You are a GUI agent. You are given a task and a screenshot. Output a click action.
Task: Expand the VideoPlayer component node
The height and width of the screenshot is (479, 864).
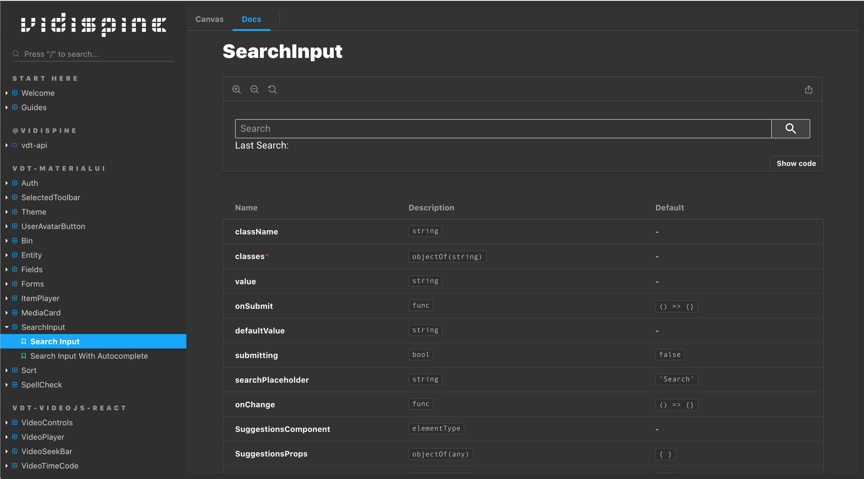7,437
